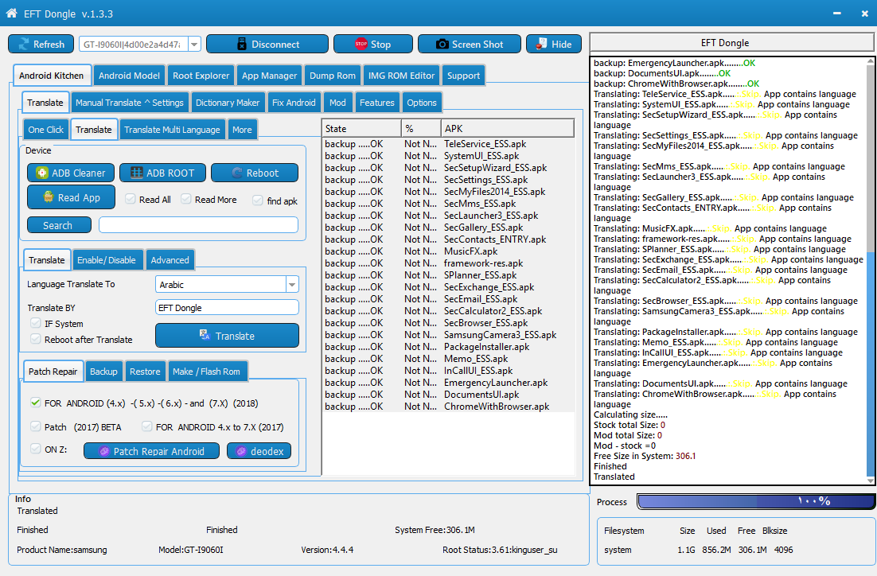877x576 pixels.
Task: Select the framework-res.apk row
Action: [x=449, y=263]
